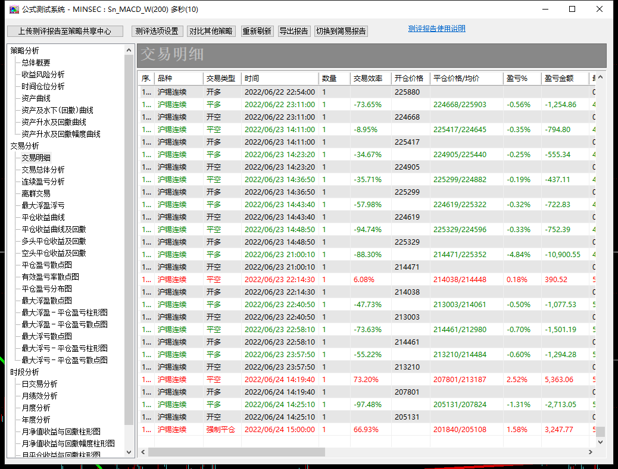The height and width of the screenshot is (469, 618).
Task: Click the 交易效率 column header
Action: (x=368, y=79)
